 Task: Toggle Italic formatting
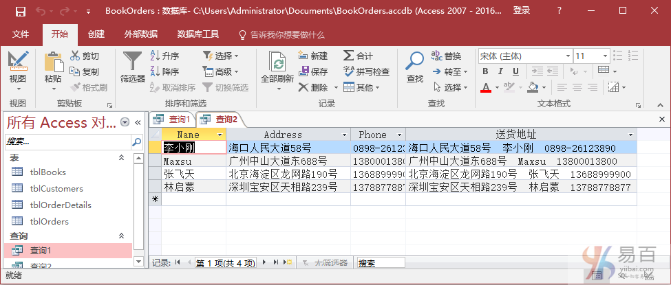click(500, 71)
